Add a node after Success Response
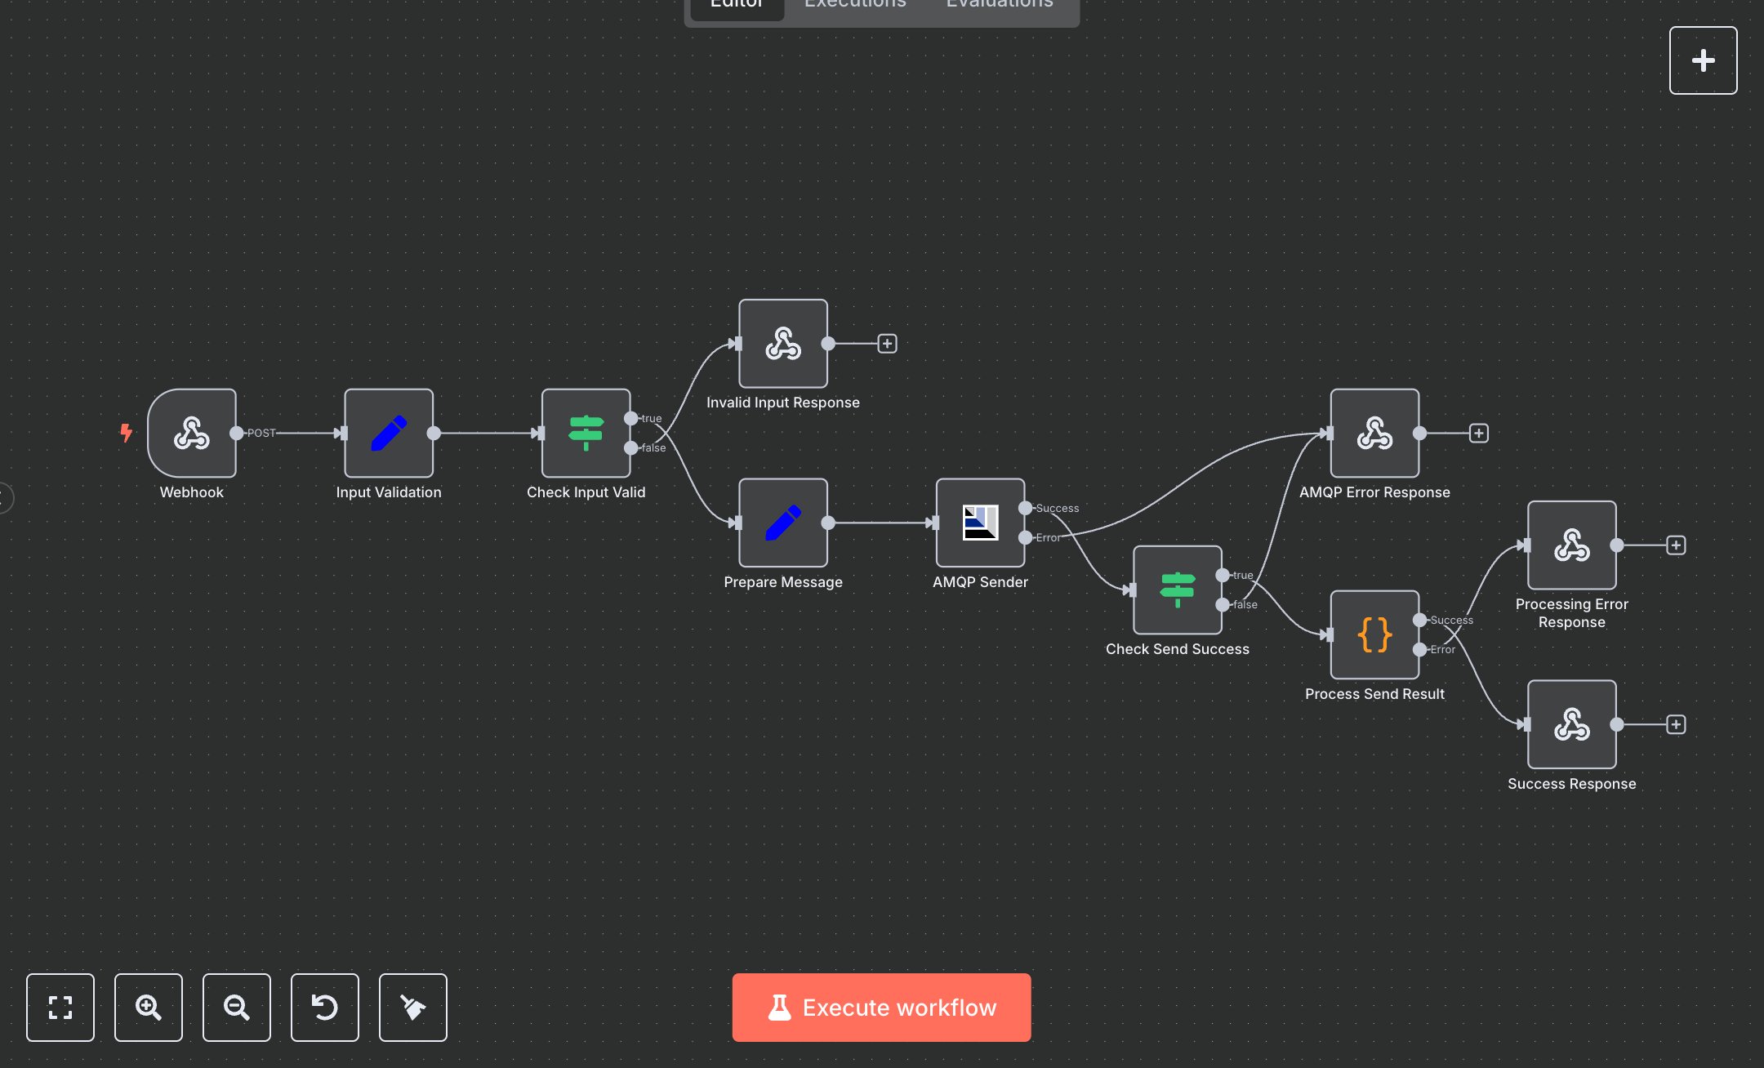 1675,723
